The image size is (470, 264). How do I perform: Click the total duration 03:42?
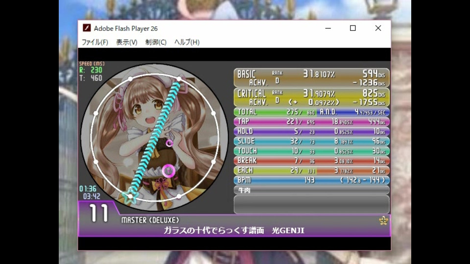[x=92, y=197]
